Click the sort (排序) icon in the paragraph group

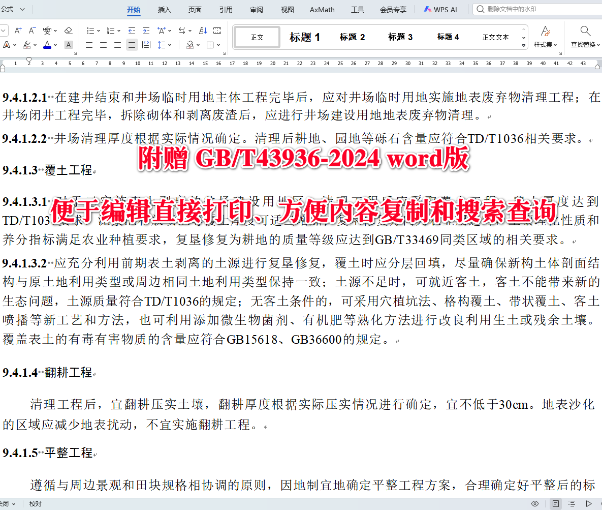click(203, 31)
